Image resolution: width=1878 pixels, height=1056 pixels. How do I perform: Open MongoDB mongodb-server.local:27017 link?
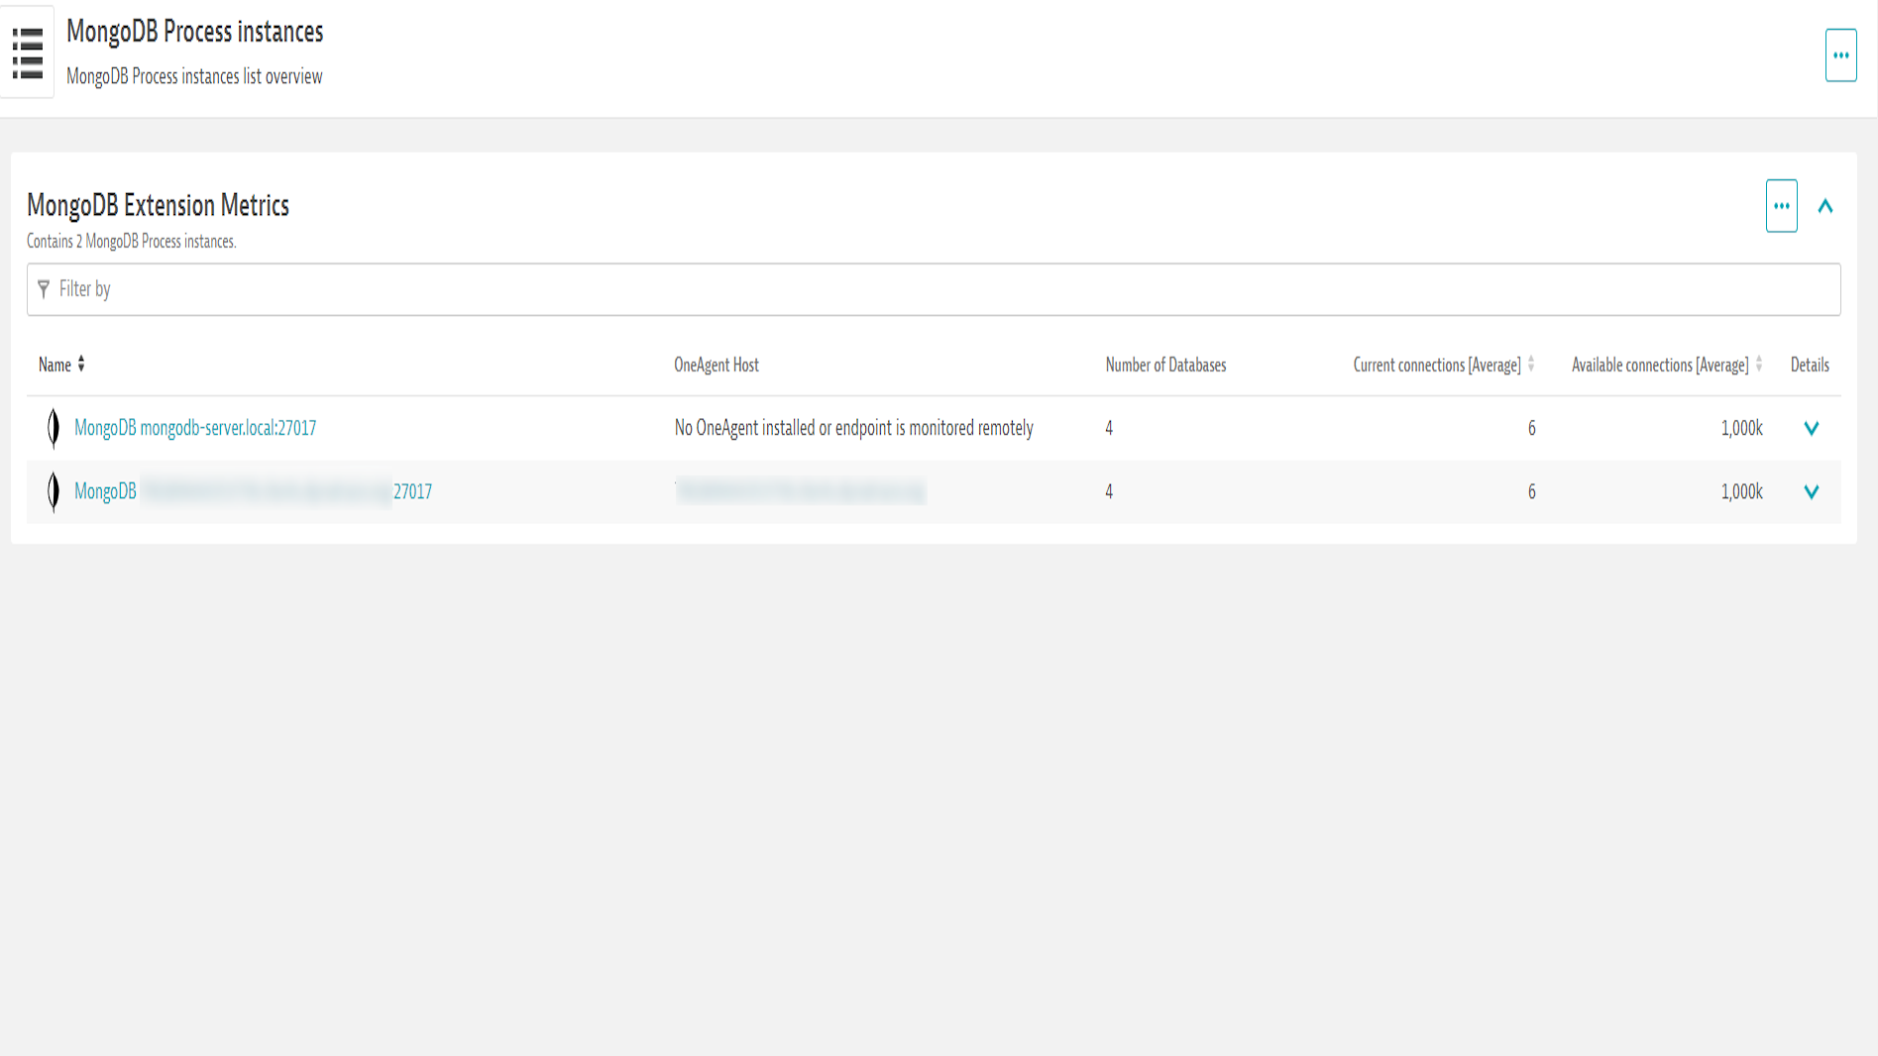[195, 428]
